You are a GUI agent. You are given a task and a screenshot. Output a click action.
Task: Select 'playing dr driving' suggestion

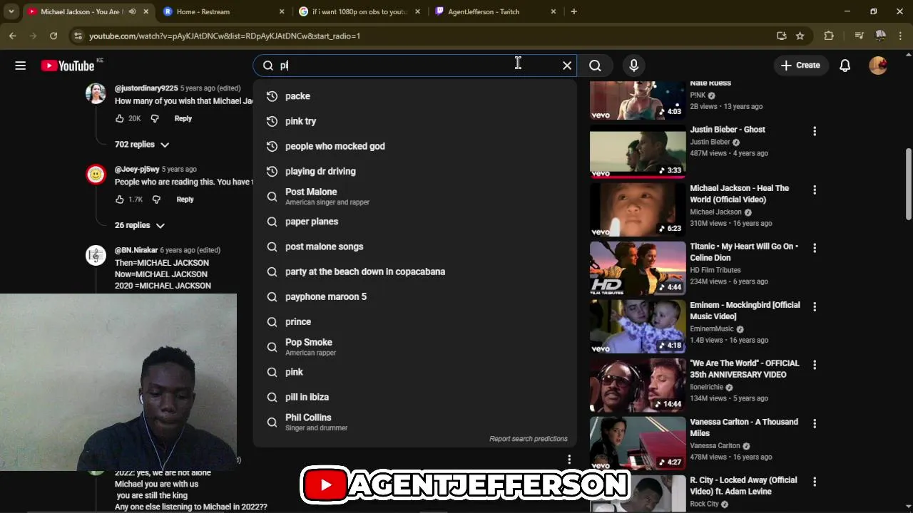point(414,171)
